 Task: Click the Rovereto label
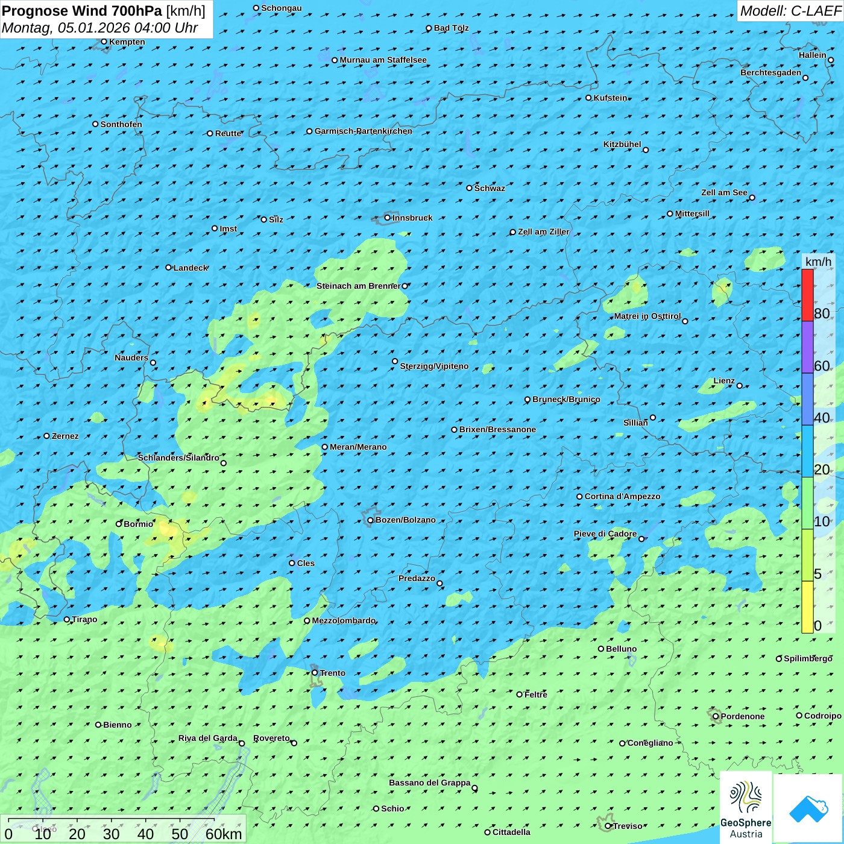(271, 738)
